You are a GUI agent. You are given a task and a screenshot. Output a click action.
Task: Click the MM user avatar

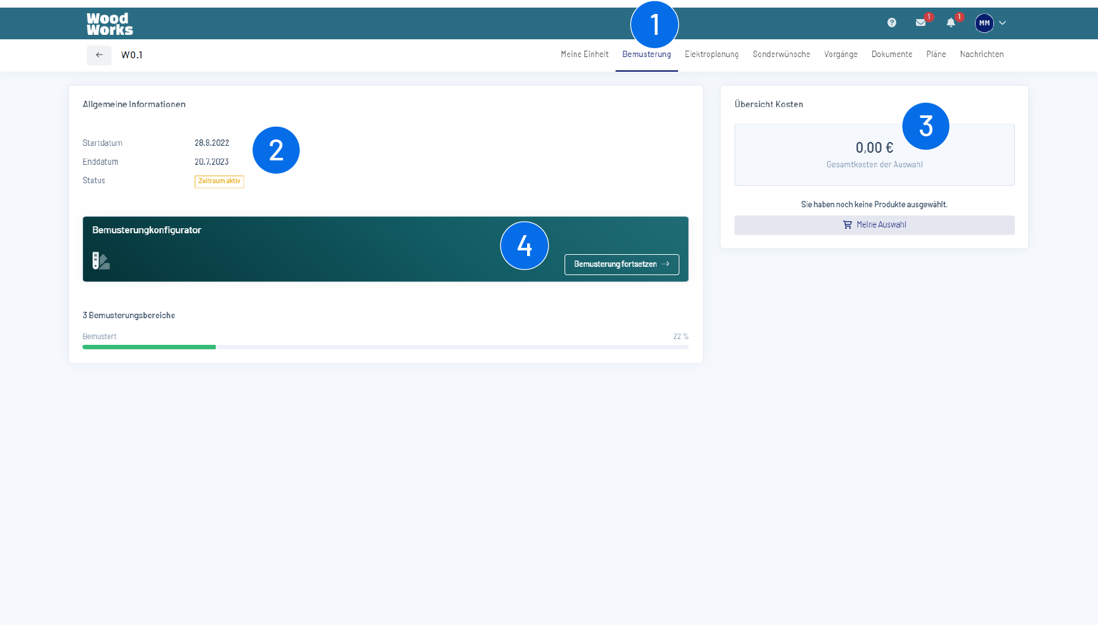[984, 23]
